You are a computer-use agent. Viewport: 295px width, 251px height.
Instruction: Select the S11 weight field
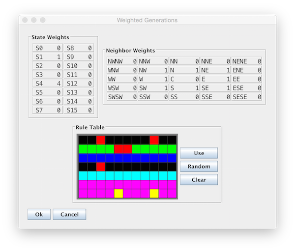(x=79, y=75)
